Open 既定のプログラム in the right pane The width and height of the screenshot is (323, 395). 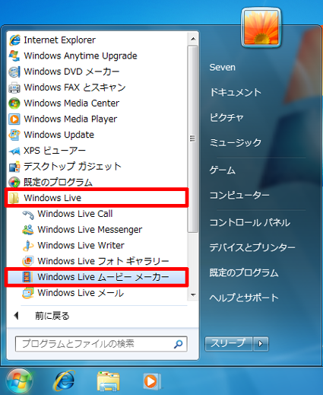click(244, 272)
